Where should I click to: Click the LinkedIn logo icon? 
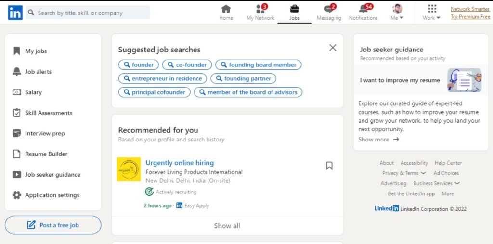[15, 13]
